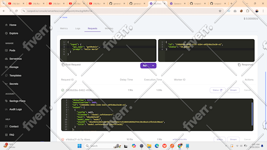The image size is (267, 150).
Task: Open the Run button dropdown arrow
Action: pyautogui.click(x=153, y=65)
